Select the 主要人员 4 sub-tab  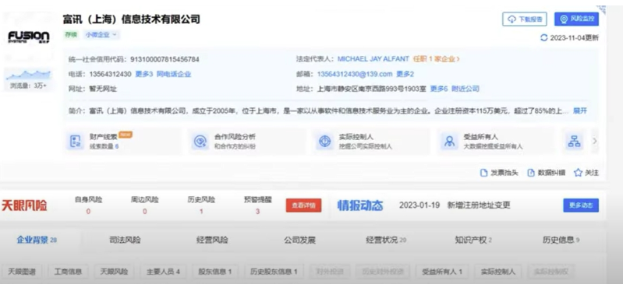(163, 272)
